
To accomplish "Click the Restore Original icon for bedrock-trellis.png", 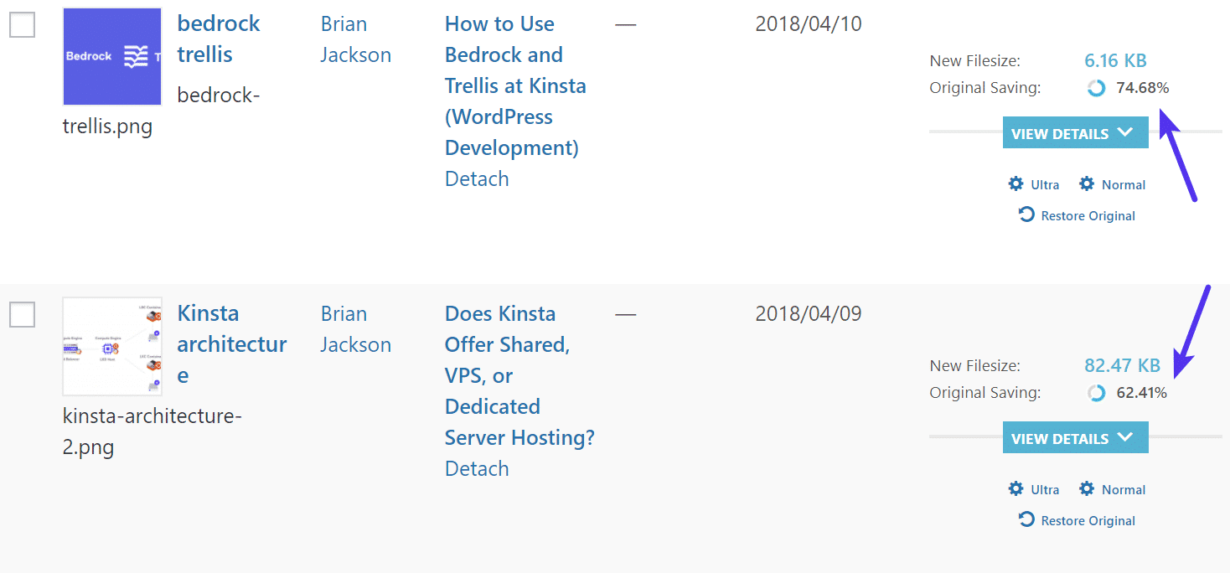I will (1026, 214).
